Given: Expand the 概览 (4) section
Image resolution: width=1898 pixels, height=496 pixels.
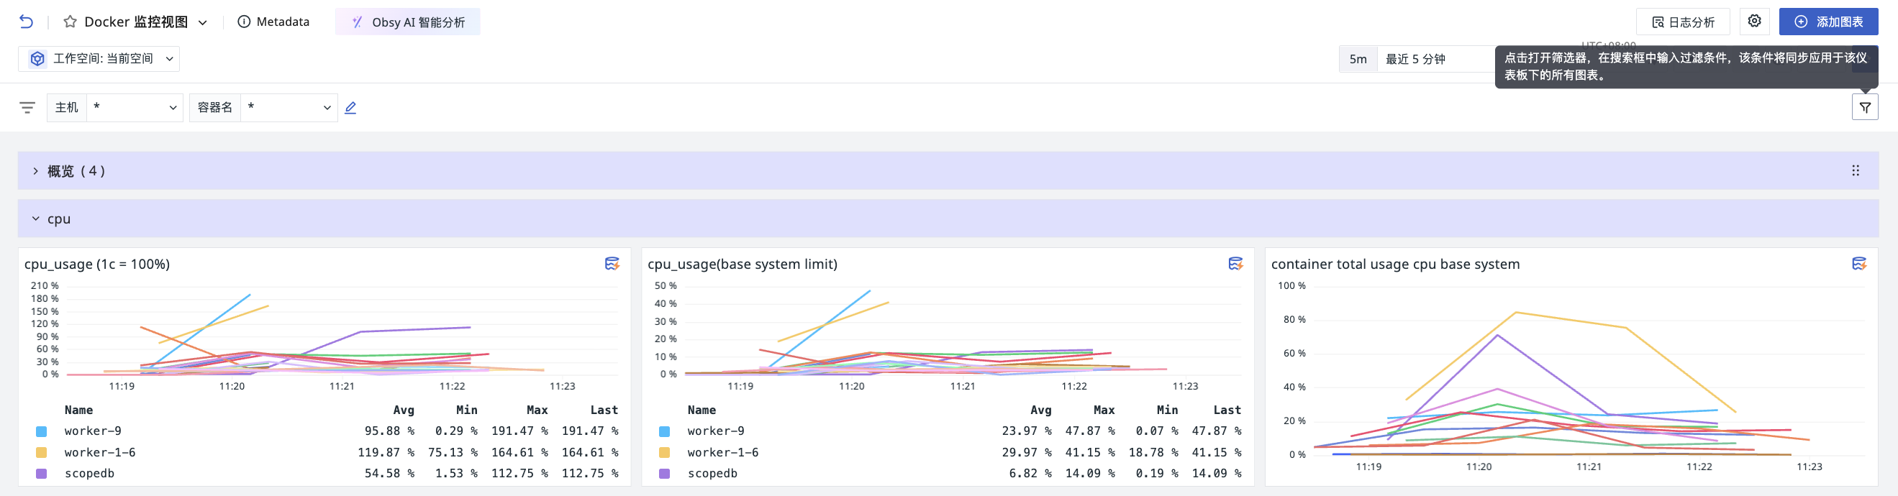Looking at the screenshot, I should pyautogui.click(x=35, y=171).
